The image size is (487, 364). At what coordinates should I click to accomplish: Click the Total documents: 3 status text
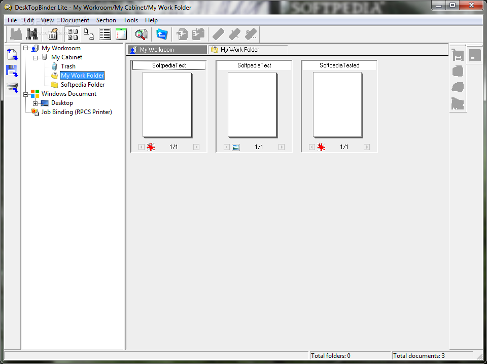pos(419,356)
